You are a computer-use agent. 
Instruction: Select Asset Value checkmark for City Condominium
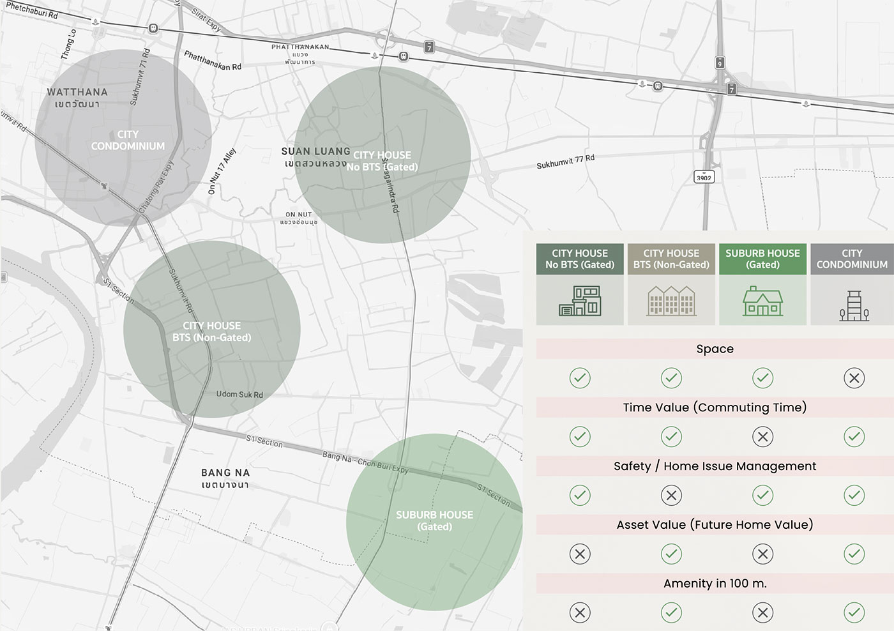(854, 554)
